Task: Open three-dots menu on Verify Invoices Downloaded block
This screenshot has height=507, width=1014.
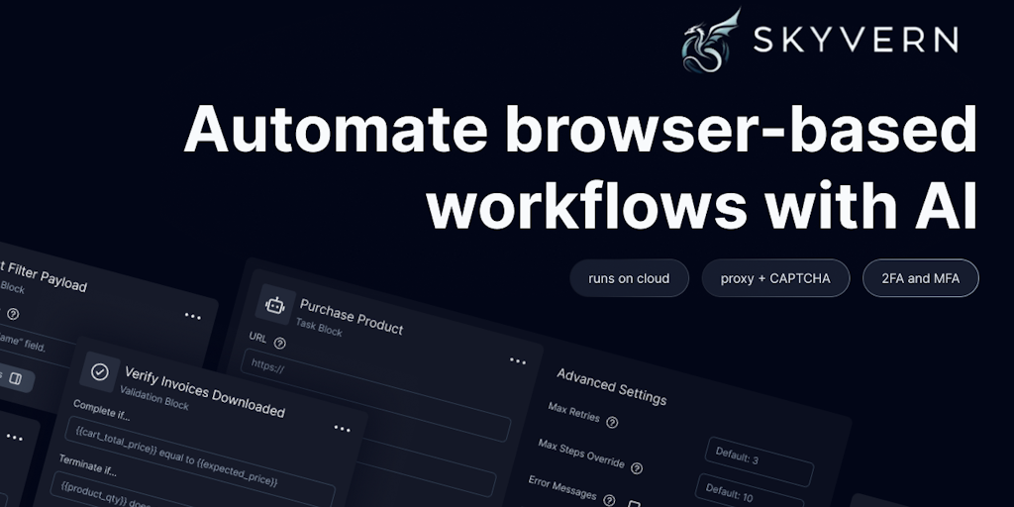Action: (x=342, y=428)
